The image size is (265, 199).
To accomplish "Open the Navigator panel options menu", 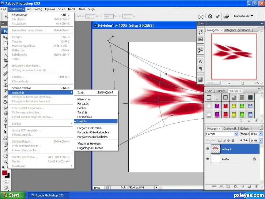I will (x=261, y=31).
